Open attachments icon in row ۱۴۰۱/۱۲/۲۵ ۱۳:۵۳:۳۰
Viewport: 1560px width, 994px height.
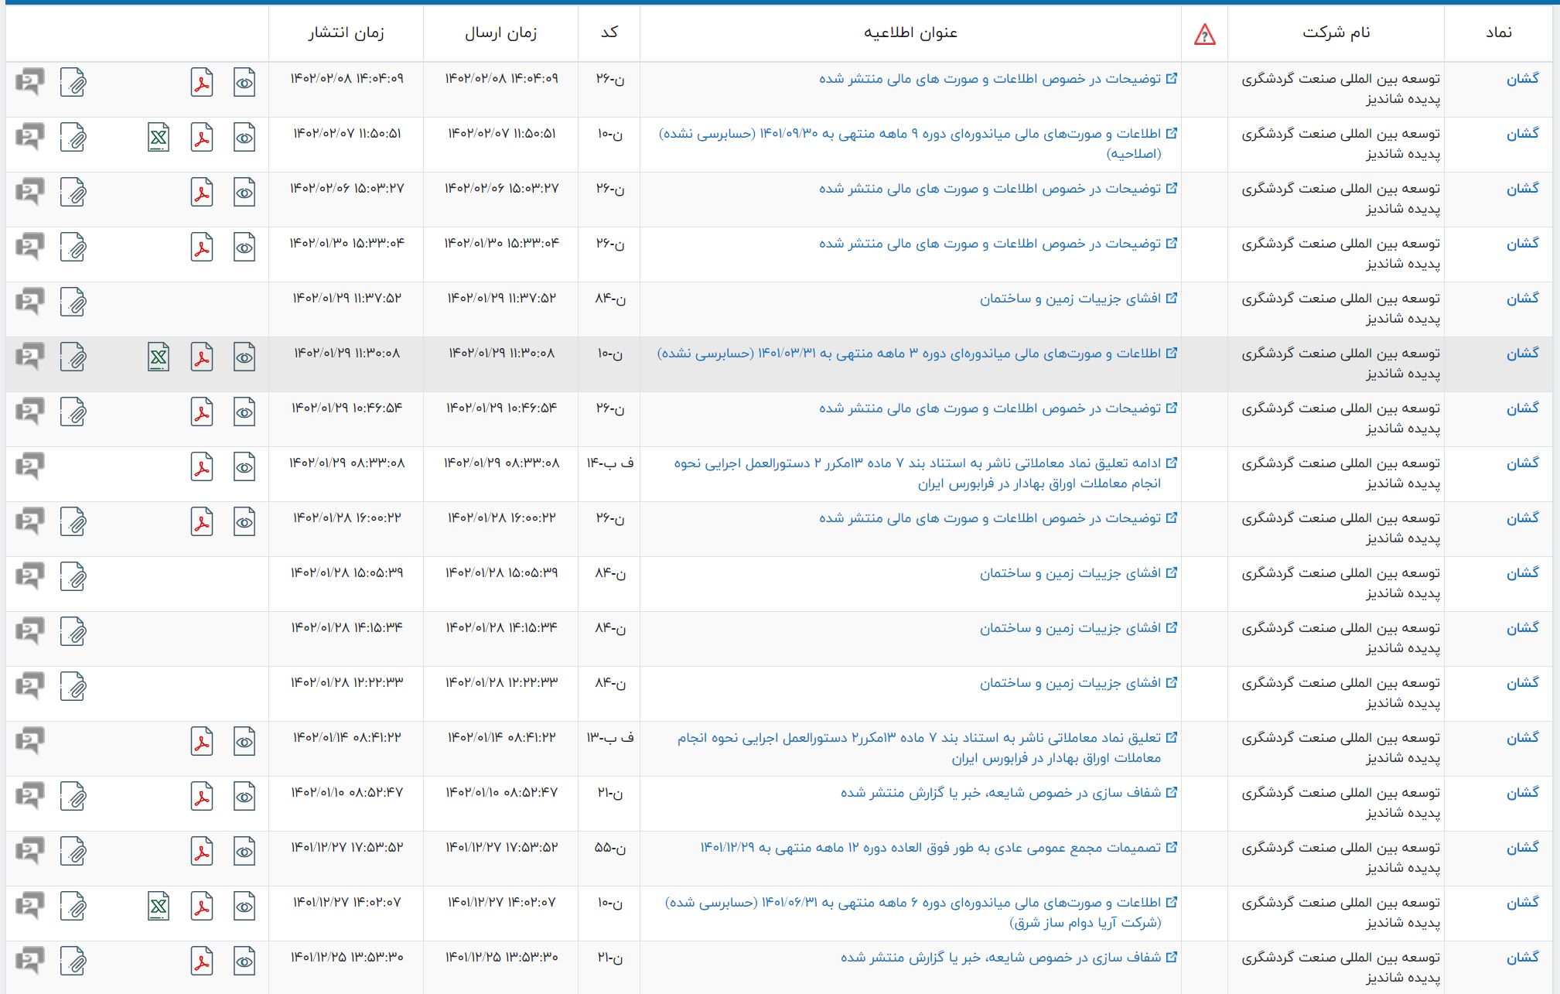click(73, 962)
